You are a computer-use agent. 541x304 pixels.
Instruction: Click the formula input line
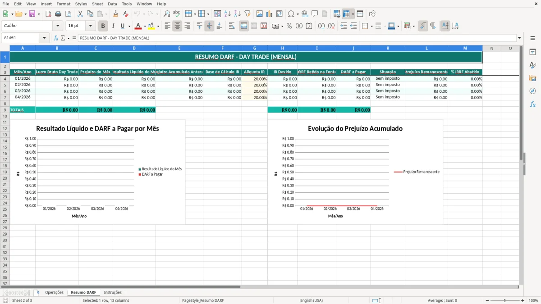[297, 38]
